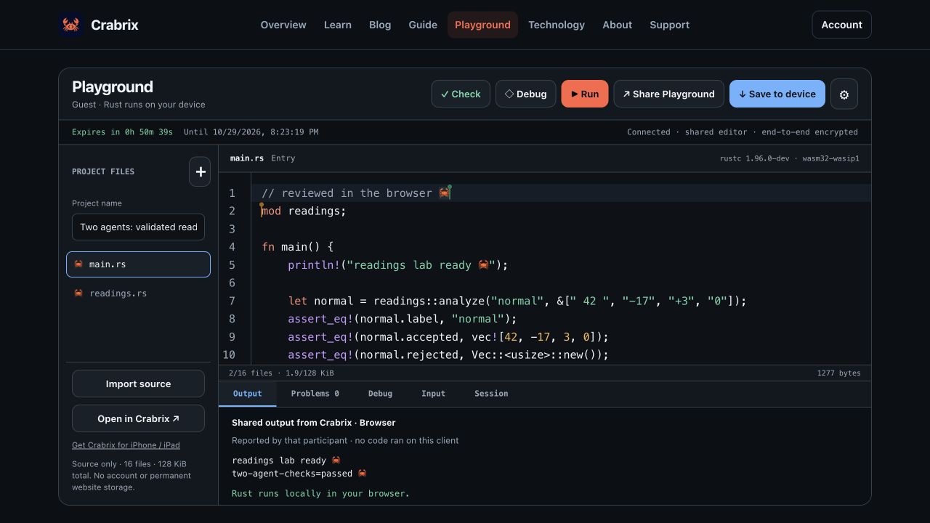Switch to the Output tab
Image resolution: width=930 pixels, height=523 pixels.
pyautogui.click(x=247, y=394)
